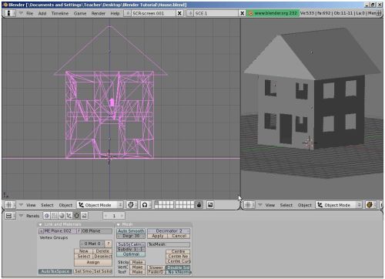
Task: Toggle the Optimal subsurf option
Action: tap(131, 254)
